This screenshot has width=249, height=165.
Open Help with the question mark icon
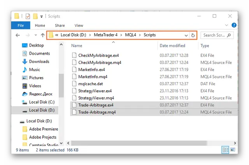pyautogui.click(x=234, y=25)
